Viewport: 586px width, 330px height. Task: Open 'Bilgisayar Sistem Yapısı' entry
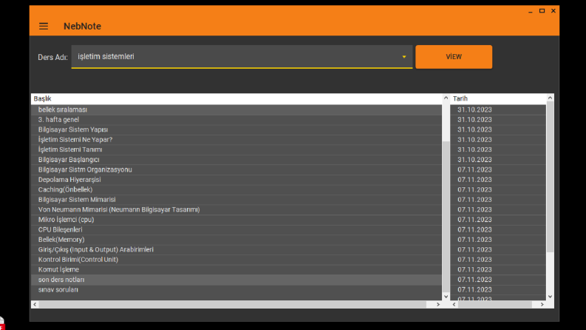(236, 129)
